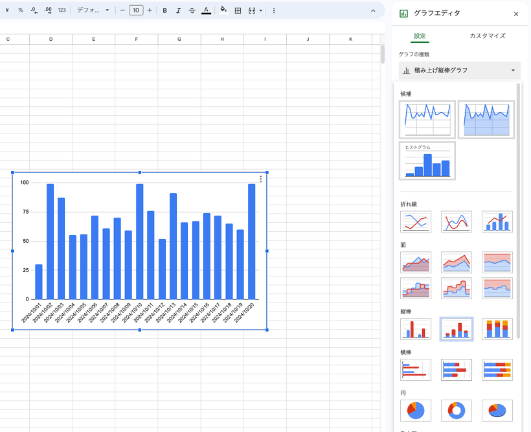Screen dimensions: 531x432
Task: Open the cell borders tool
Action: [x=238, y=10]
